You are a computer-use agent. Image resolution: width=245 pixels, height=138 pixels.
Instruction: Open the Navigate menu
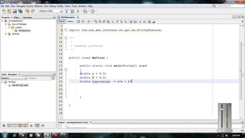(x=21, y=6)
